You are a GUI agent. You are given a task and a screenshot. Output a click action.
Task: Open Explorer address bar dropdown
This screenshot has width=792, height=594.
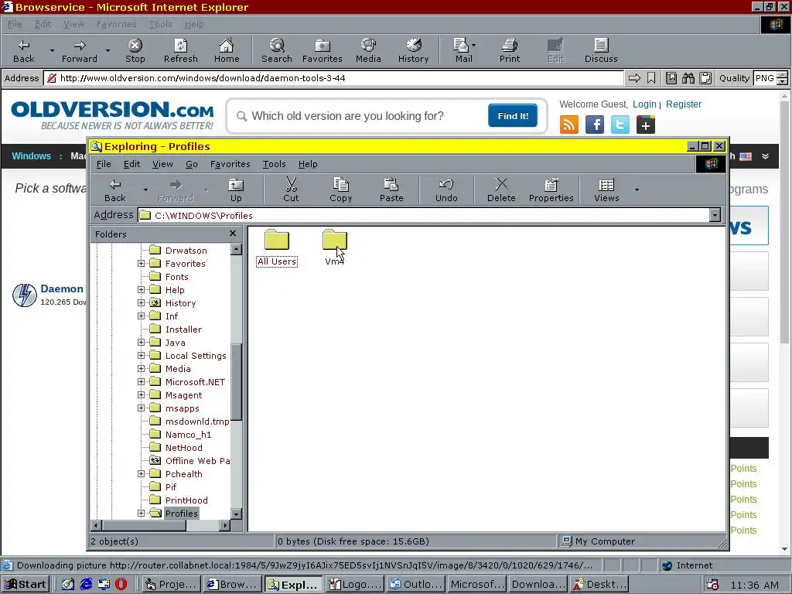click(714, 215)
